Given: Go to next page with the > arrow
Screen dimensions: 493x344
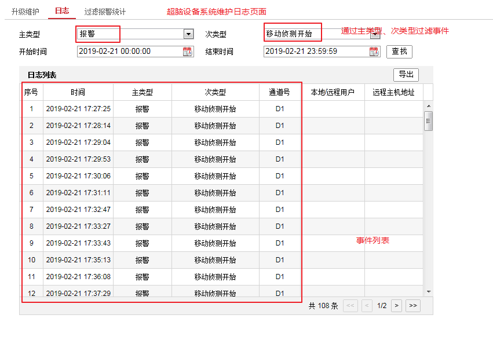Looking at the screenshot, I should [x=396, y=305].
